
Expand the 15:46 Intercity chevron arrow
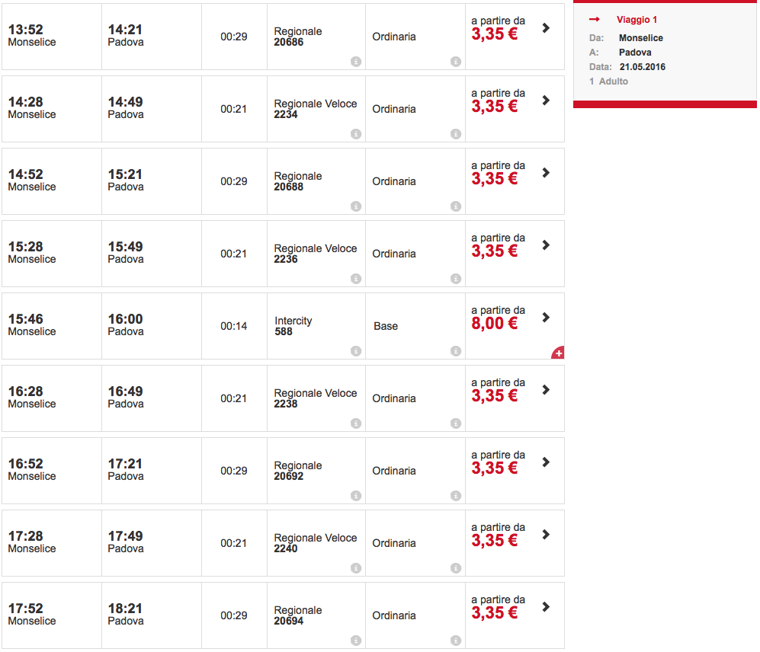(546, 318)
